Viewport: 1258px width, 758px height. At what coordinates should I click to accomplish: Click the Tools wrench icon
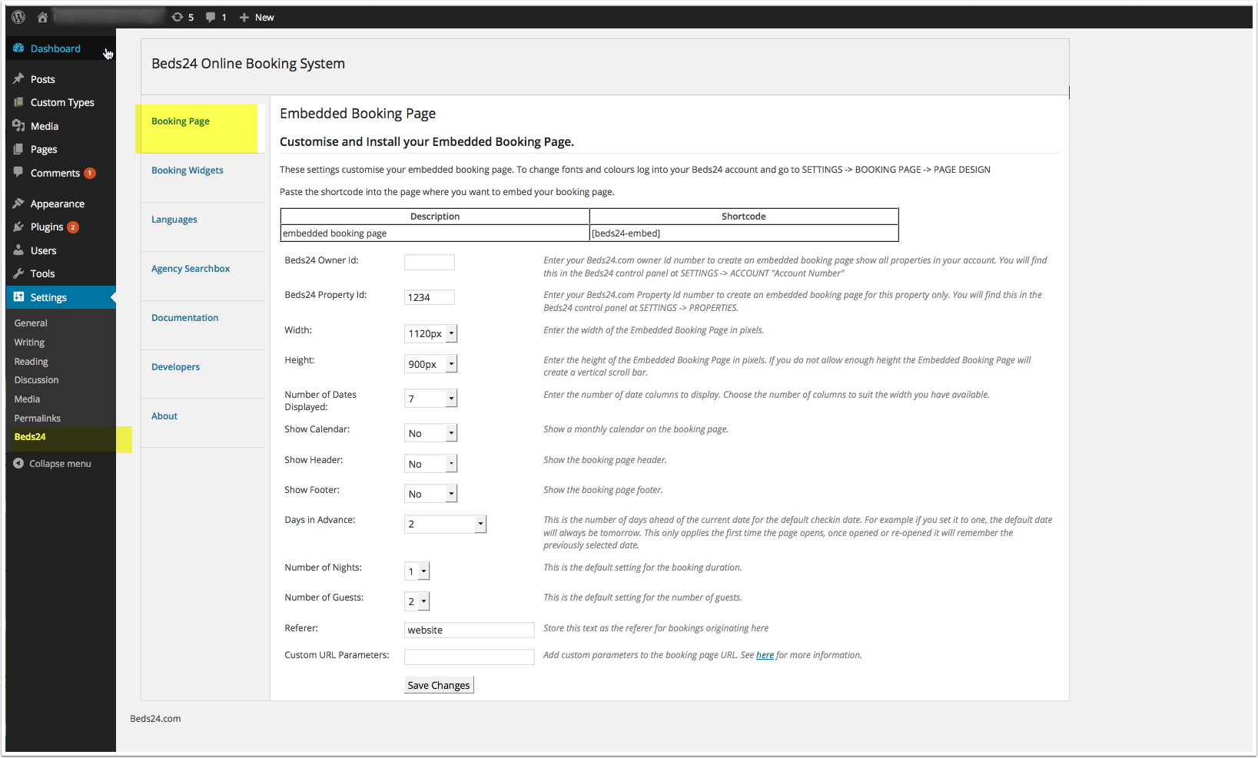(x=18, y=273)
